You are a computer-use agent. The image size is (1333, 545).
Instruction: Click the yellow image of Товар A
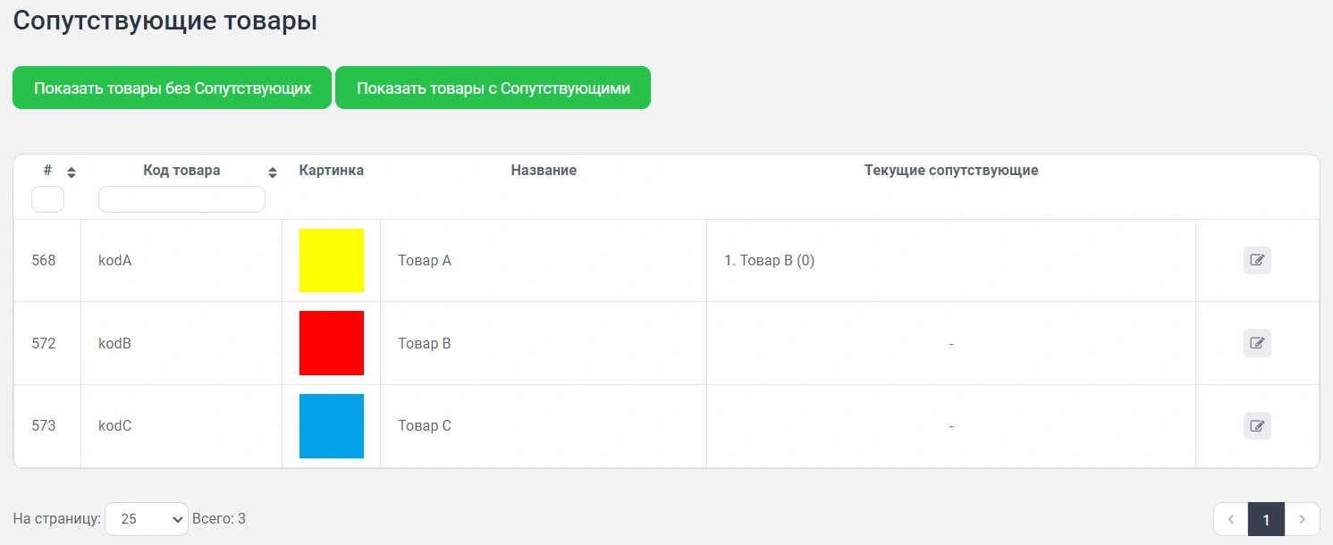[x=332, y=260]
